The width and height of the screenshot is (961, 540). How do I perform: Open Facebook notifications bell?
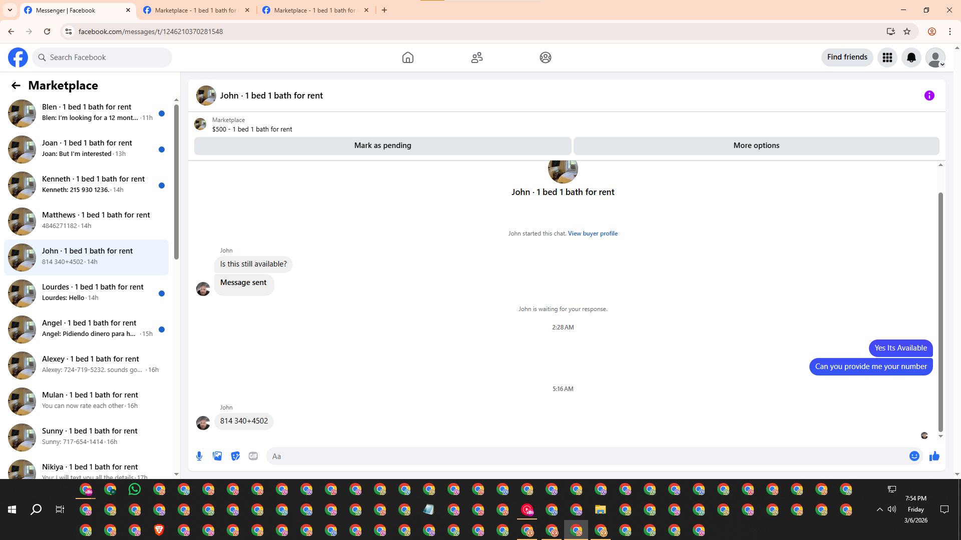[x=911, y=57]
